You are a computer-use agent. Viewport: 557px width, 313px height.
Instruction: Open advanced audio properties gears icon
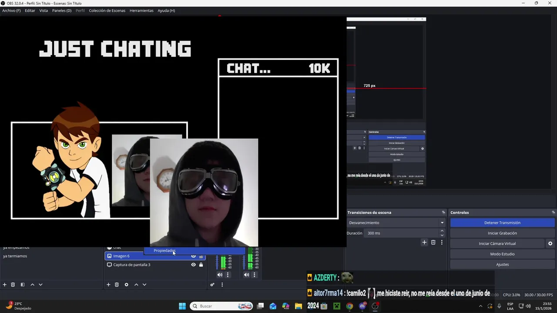coord(212,285)
